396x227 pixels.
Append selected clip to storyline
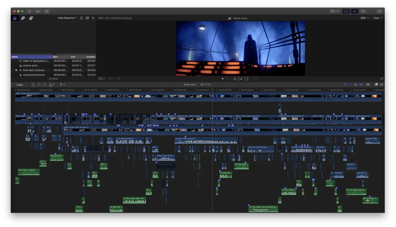coord(45,85)
